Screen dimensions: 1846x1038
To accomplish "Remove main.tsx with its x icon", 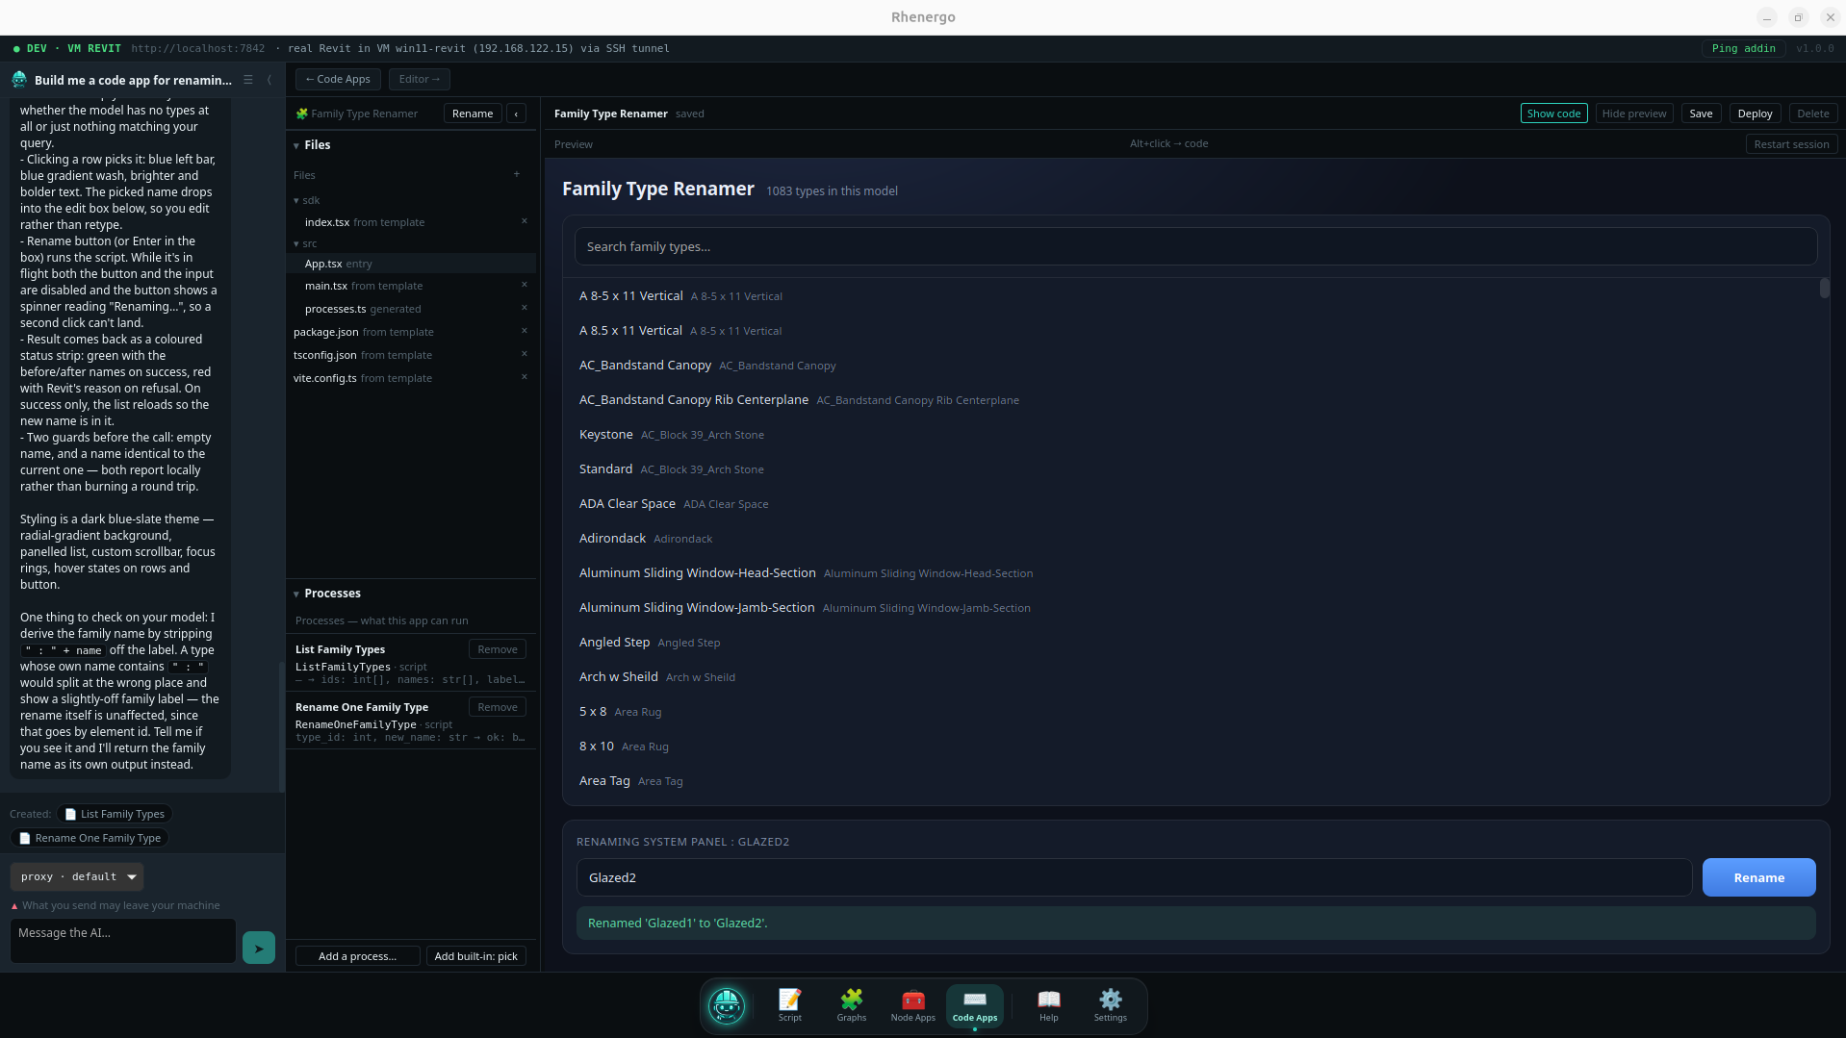I will coord(525,285).
